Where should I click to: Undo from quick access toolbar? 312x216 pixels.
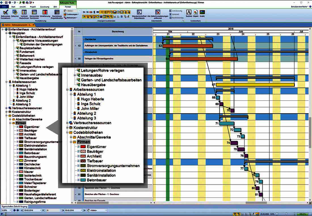(x=9, y=2)
